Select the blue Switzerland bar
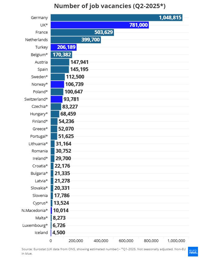This screenshot has width=207, height=258. click(x=56, y=99)
